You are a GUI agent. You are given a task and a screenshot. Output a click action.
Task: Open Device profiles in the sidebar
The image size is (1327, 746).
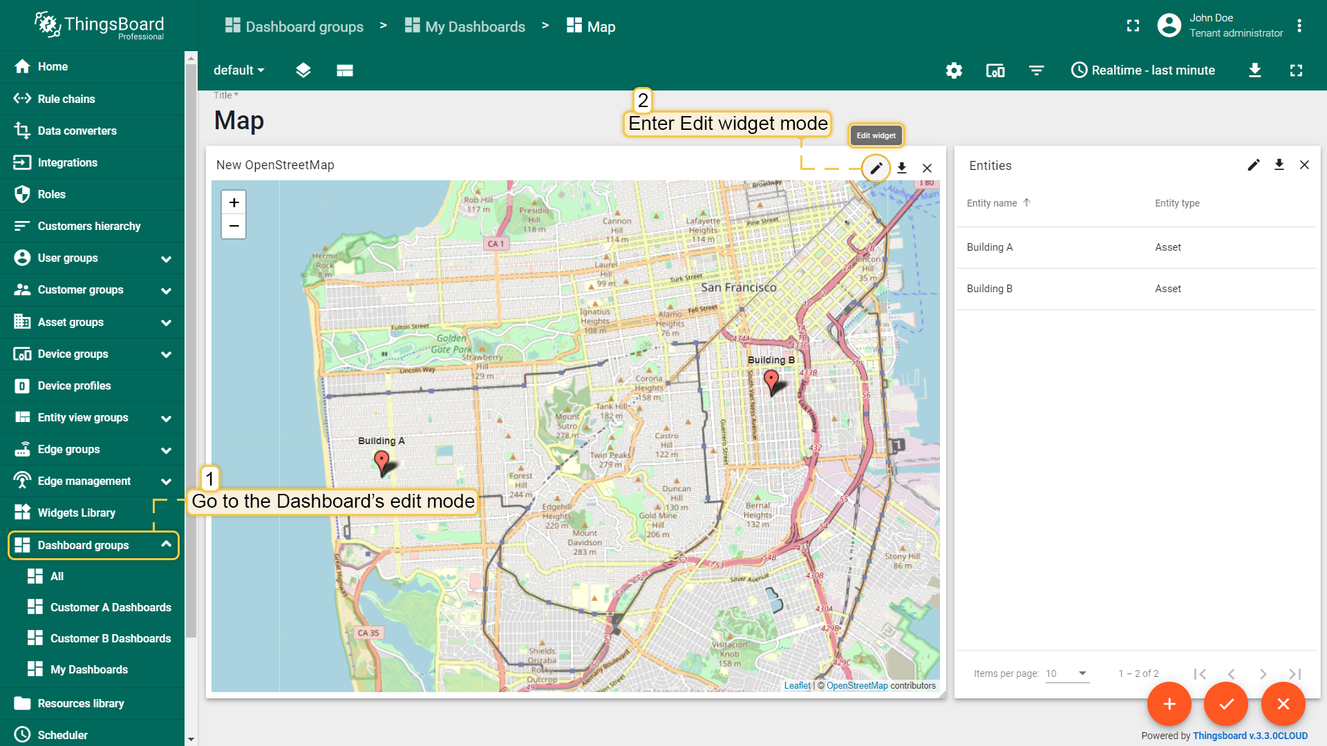tap(93, 385)
